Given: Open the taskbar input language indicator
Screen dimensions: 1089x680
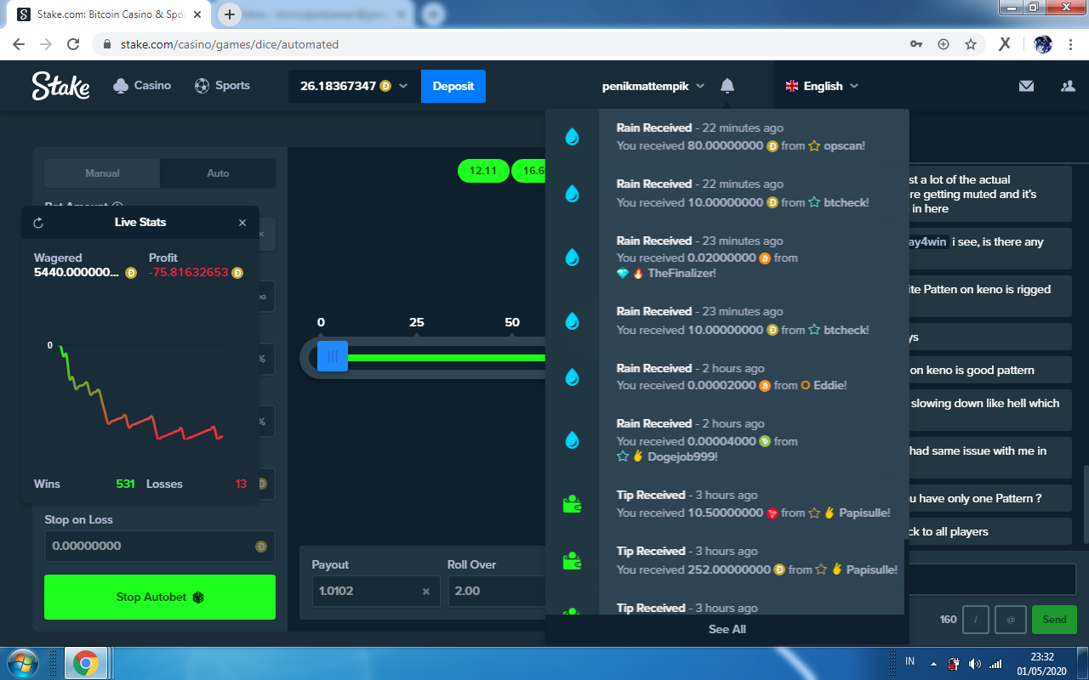Looking at the screenshot, I should (909, 661).
